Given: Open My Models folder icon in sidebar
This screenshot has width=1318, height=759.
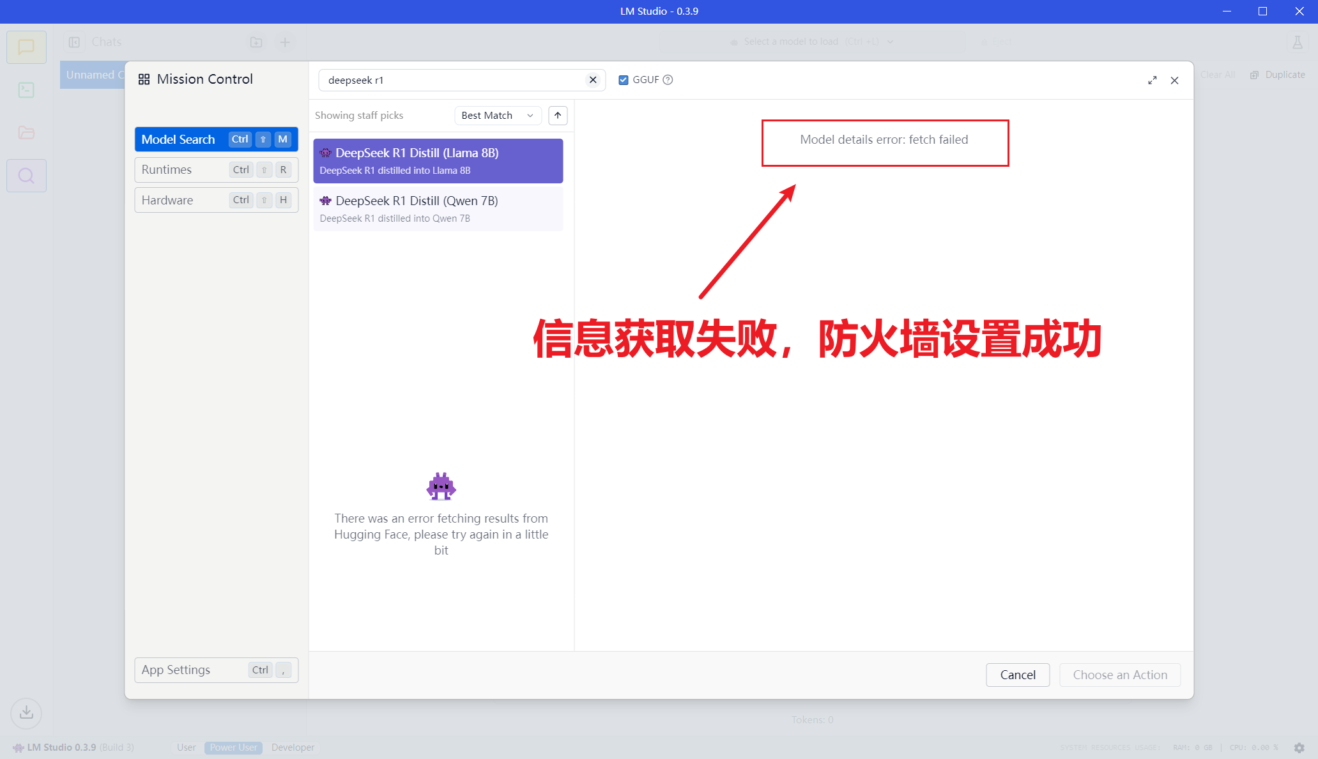Looking at the screenshot, I should (x=26, y=133).
